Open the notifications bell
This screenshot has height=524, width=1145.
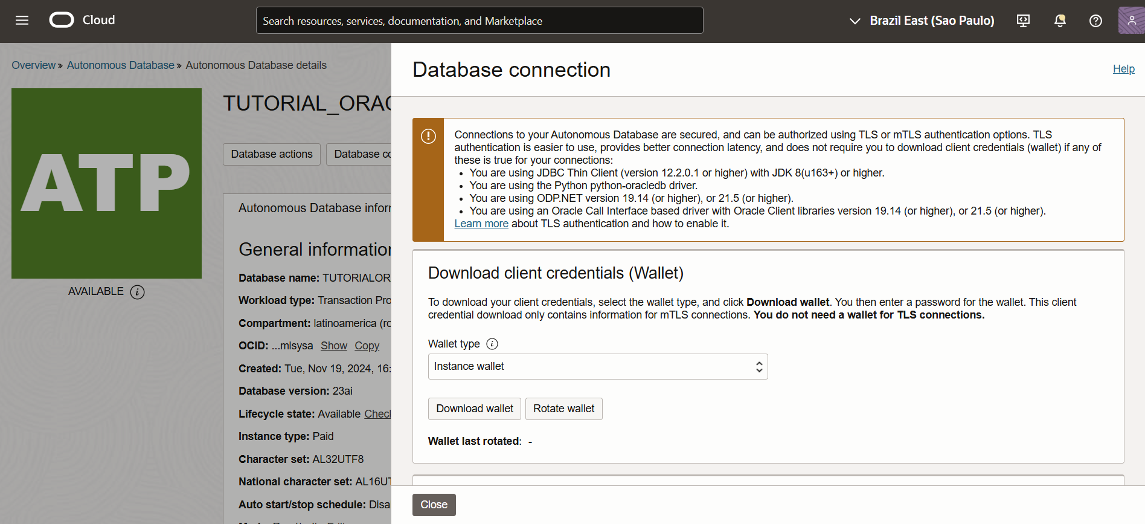(x=1060, y=21)
